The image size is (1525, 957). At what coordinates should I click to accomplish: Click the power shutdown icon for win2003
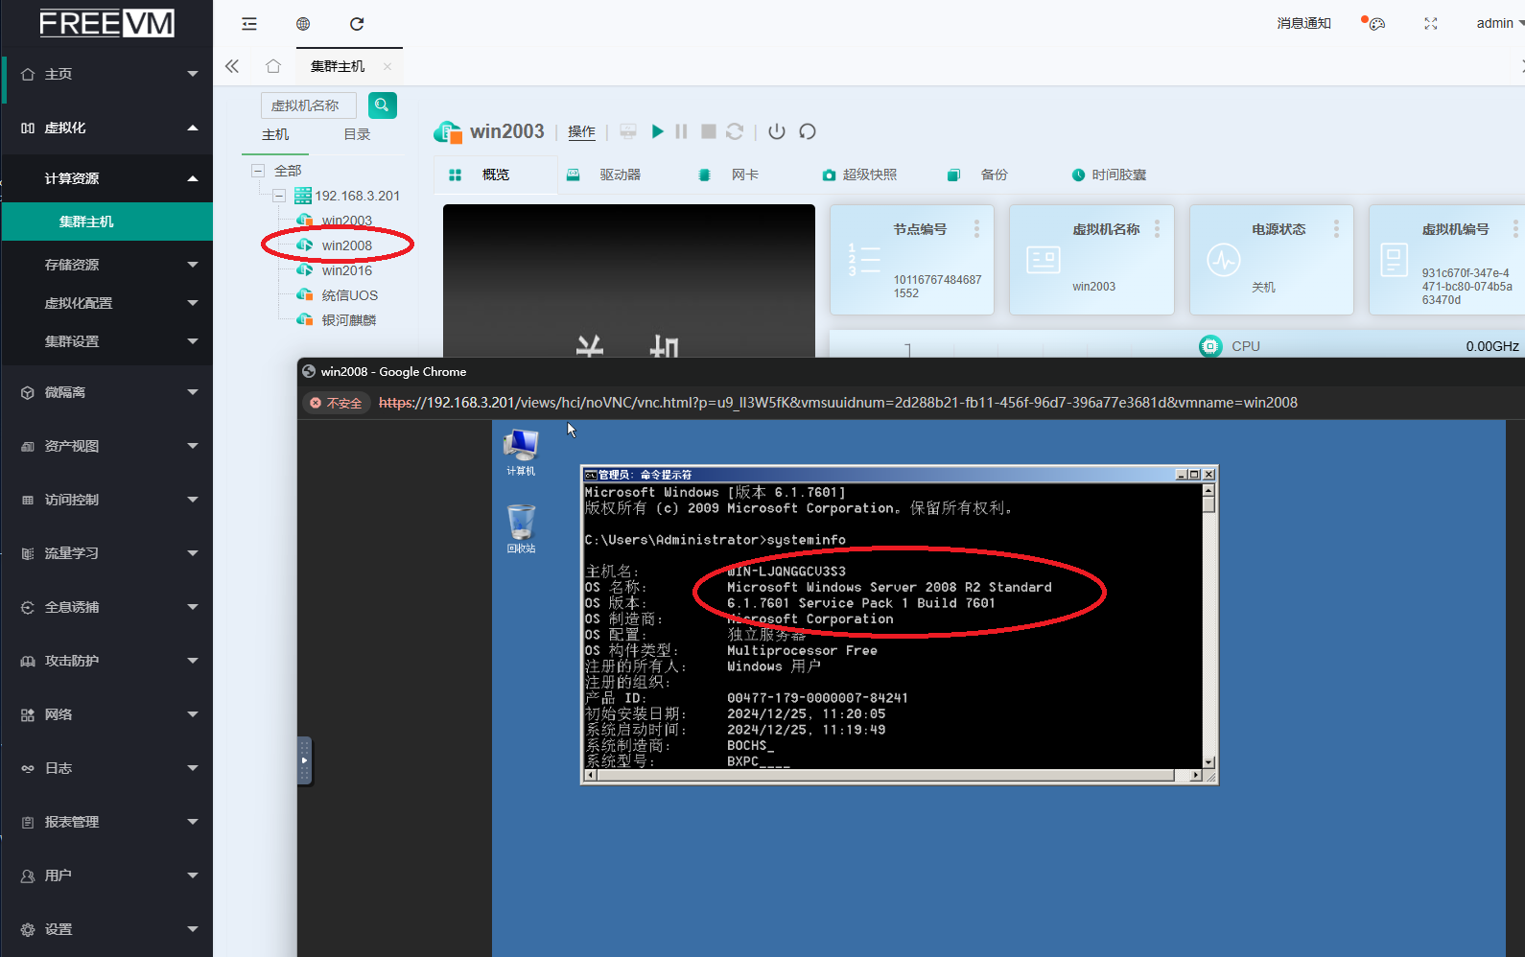click(777, 131)
